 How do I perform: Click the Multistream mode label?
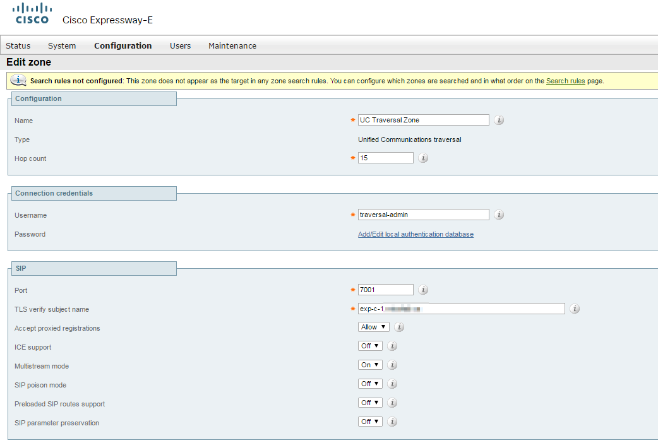pyautogui.click(x=42, y=366)
